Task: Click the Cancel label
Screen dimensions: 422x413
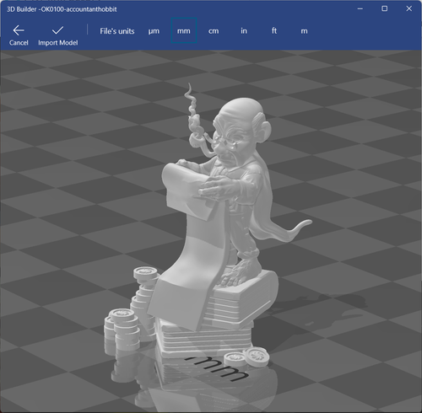Action: (x=19, y=43)
